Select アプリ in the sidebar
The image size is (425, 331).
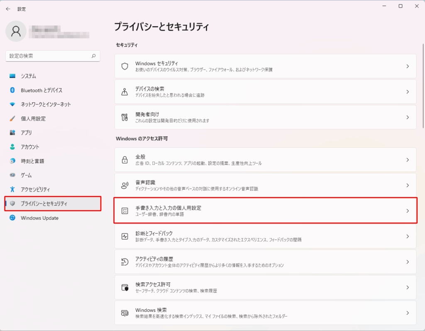coord(53,133)
